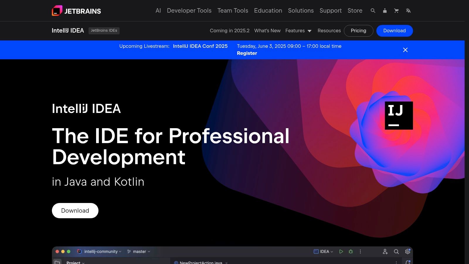Click the Run icon in IDE screenshot
This screenshot has height=264, width=469.
click(x=341, y=251)
